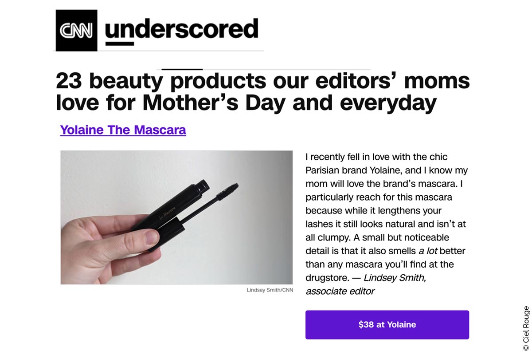Image resolution: width=532 pixels, height=355 pixels.
Task: Click the black underline beneath "underscored"
Action: point(120,43)
